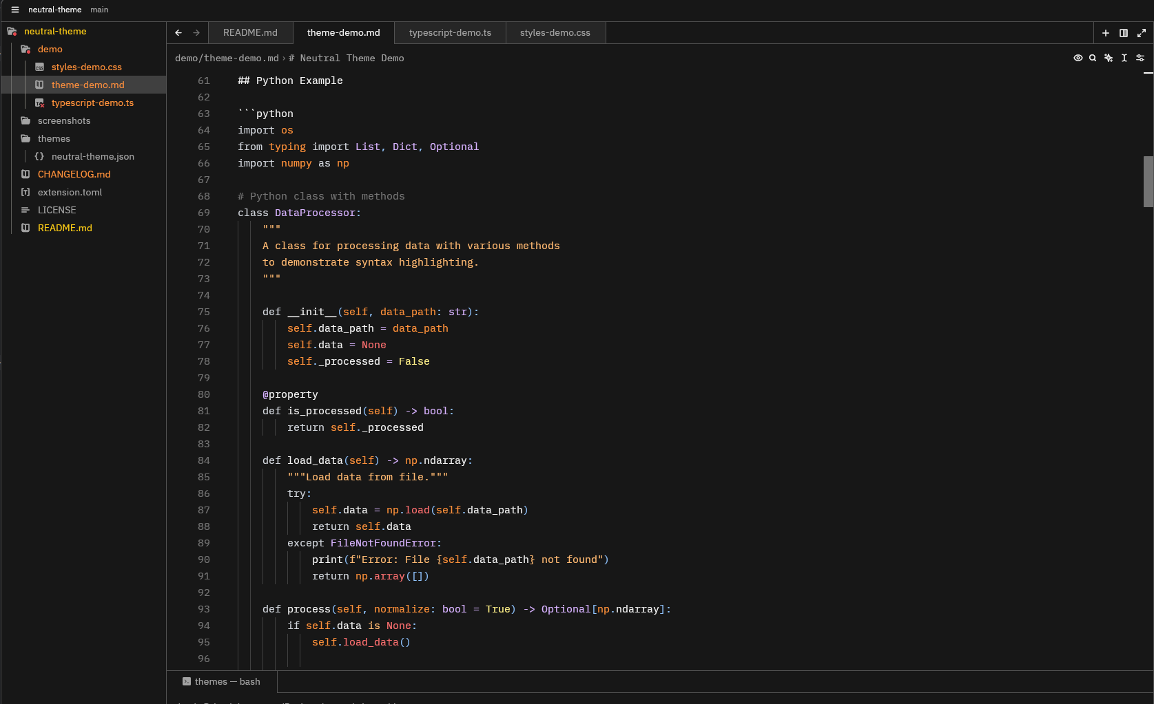Screen dimensions: 1154x704
Task: Open neutral-theme.json file
Action: coord(93,156)
